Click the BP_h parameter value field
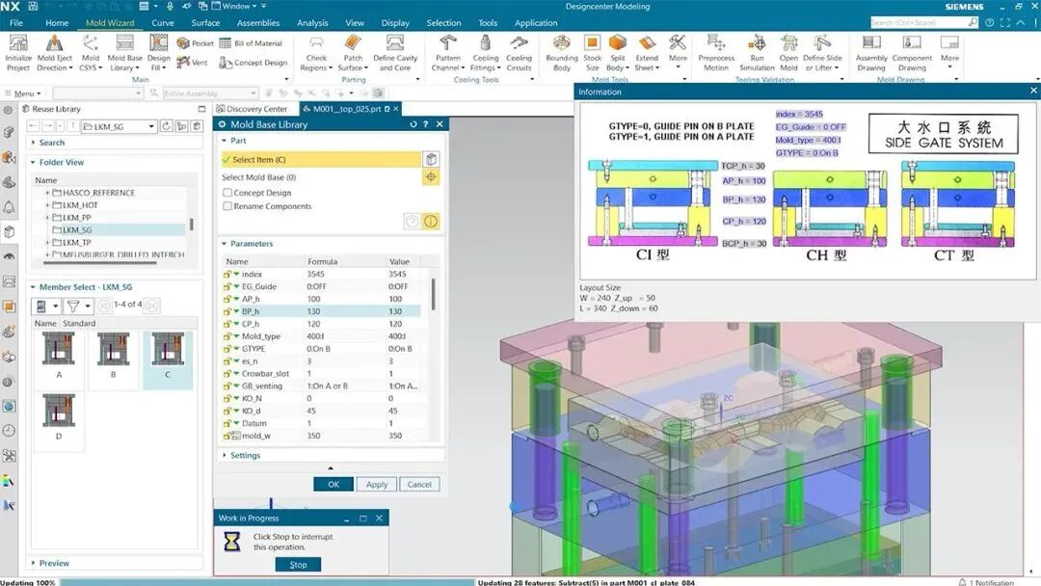 point(404,311)
